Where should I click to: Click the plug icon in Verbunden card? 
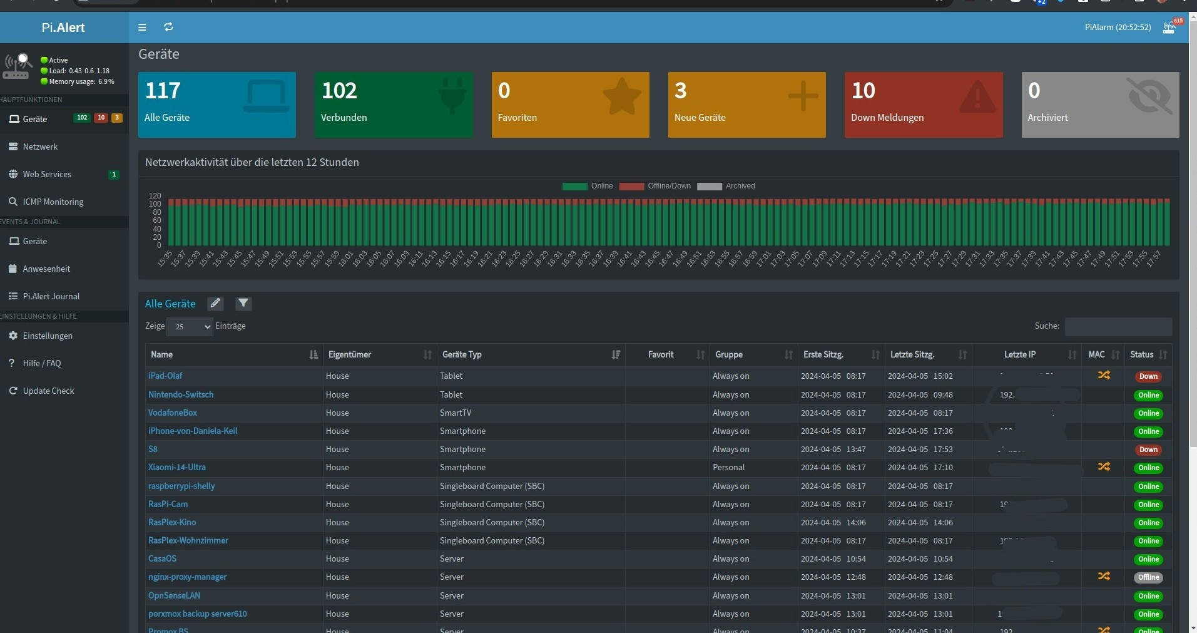pyautogui.click(x=452, y=95)
